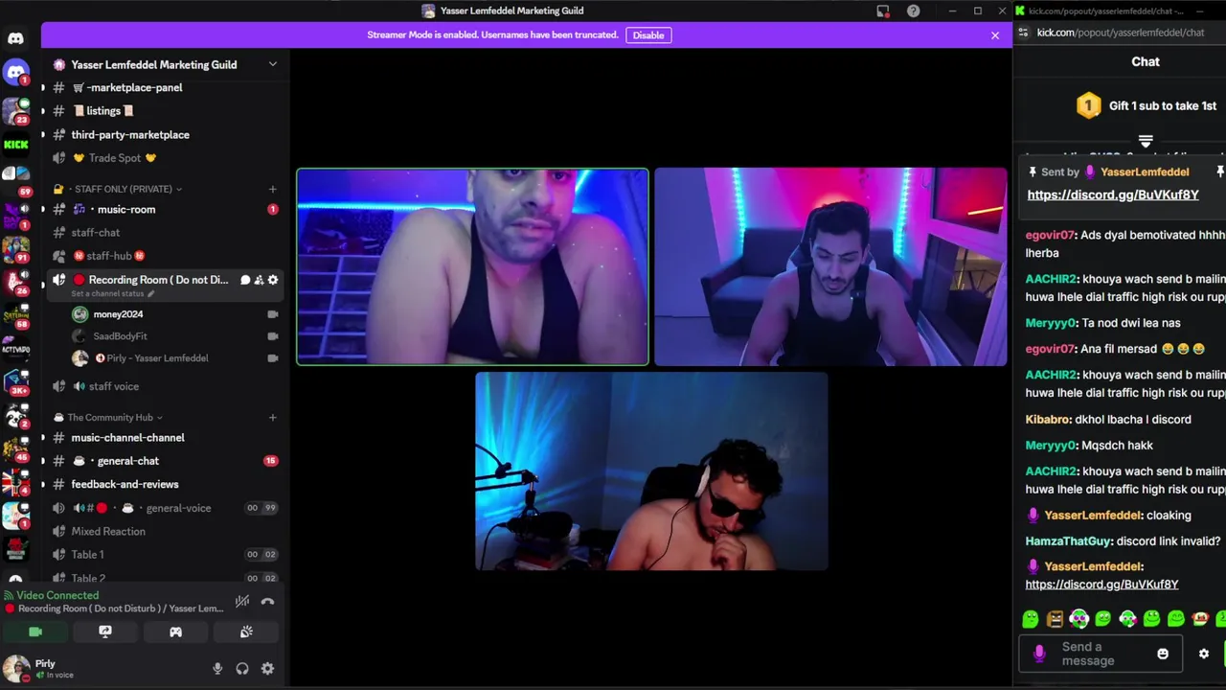Insert the angry brown face emote
Image resolution: width=1226 pixels, height=690 pixels.
tap(1055, 619)
